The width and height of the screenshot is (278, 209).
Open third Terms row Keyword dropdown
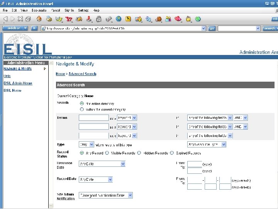tap(127, 136)
